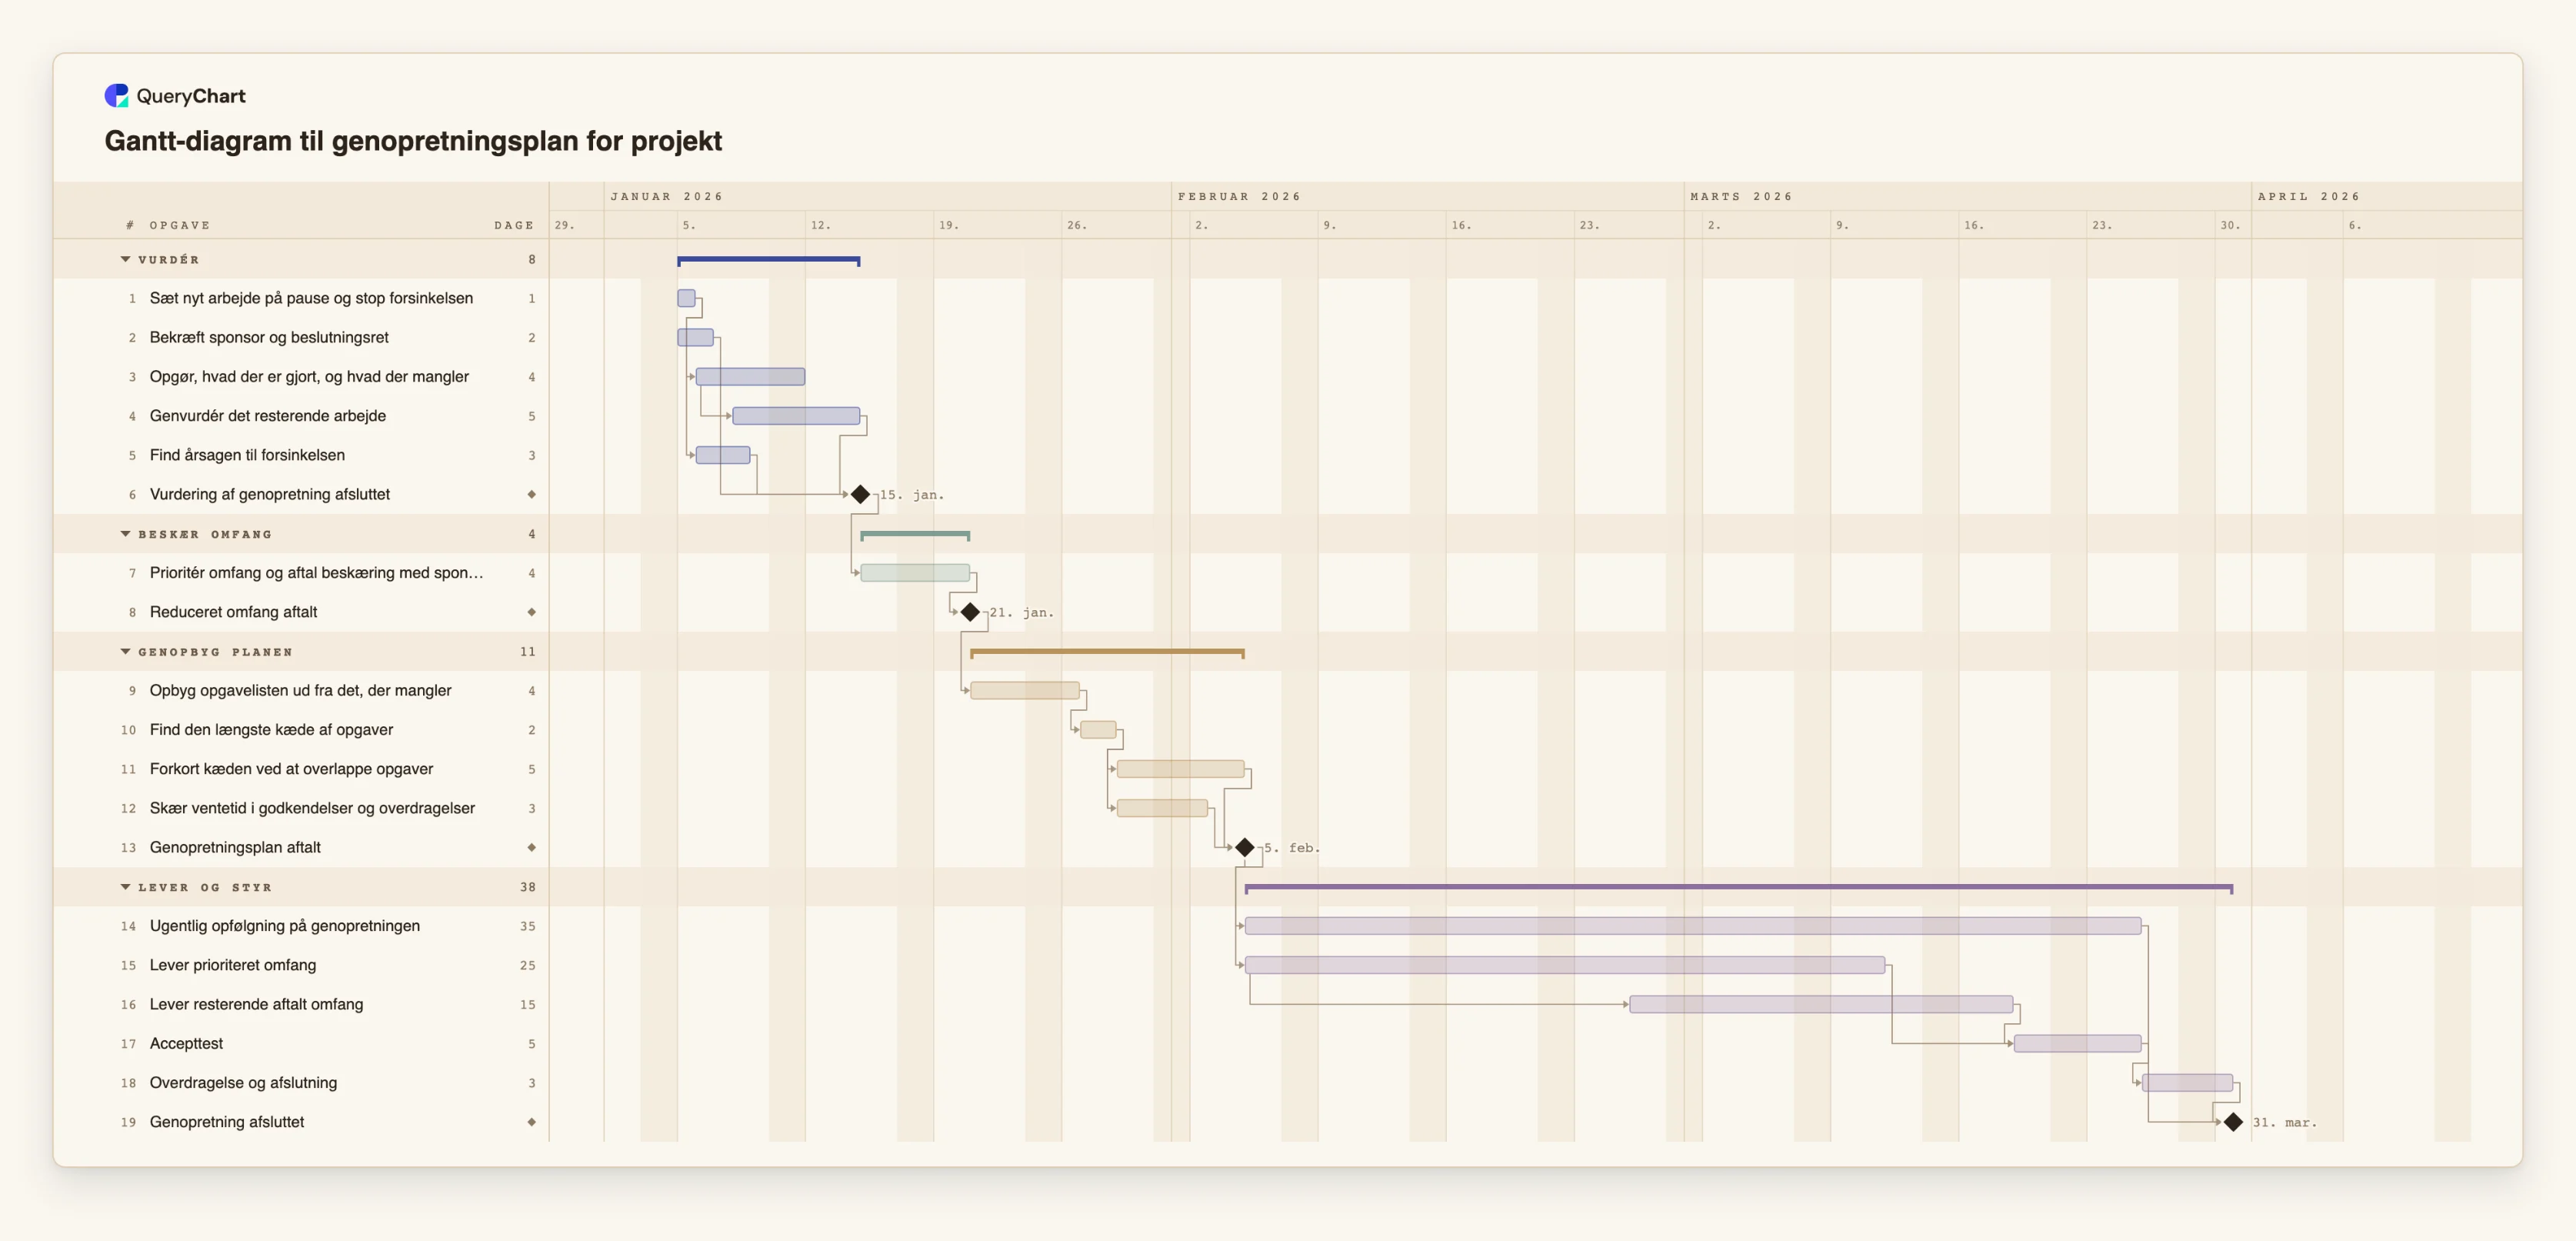Viewport: 2576px width, 1241px height.
Task: Click the APRIL 2026 month header
Action: [x=2308, y=197]
